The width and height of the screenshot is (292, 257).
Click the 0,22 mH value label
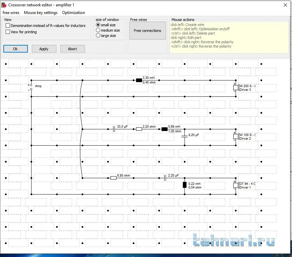(x=194, y=184)
